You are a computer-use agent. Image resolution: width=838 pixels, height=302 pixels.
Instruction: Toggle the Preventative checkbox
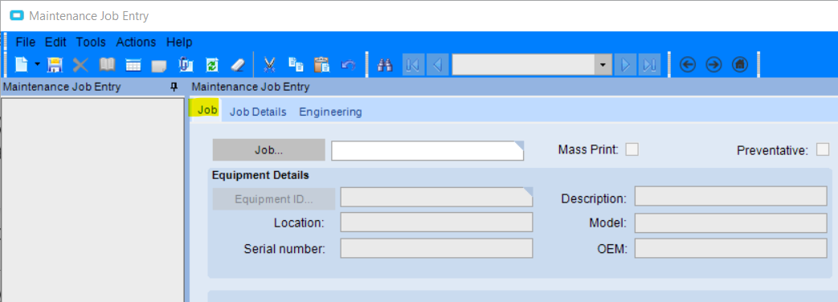(x=823, y=149)
